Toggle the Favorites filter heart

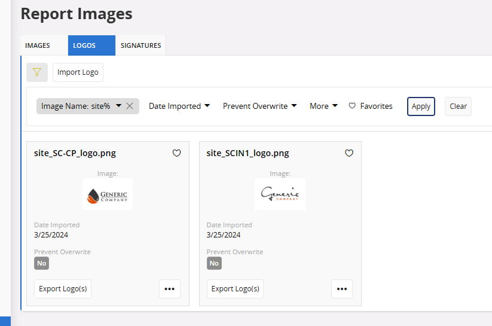[352, 106]
